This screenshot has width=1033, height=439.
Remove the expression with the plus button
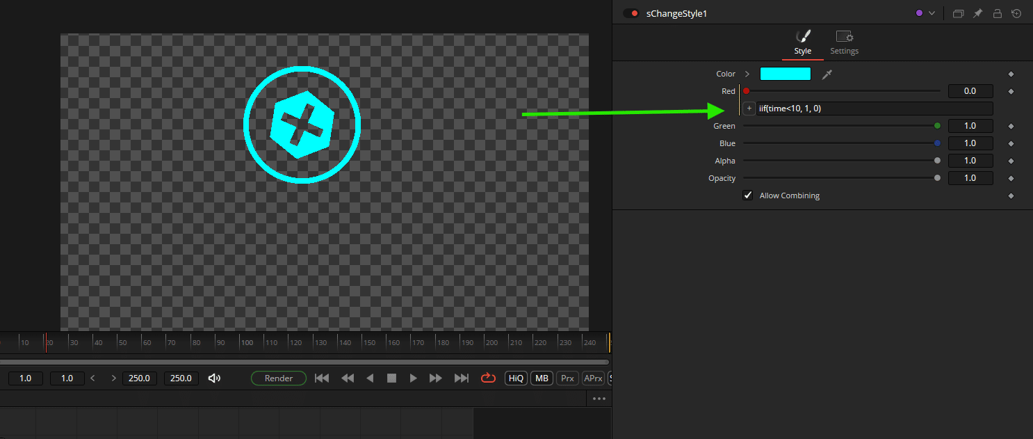(749, 108)
